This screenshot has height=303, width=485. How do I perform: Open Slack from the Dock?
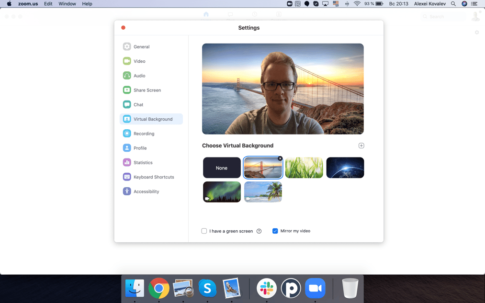[267, 288]
